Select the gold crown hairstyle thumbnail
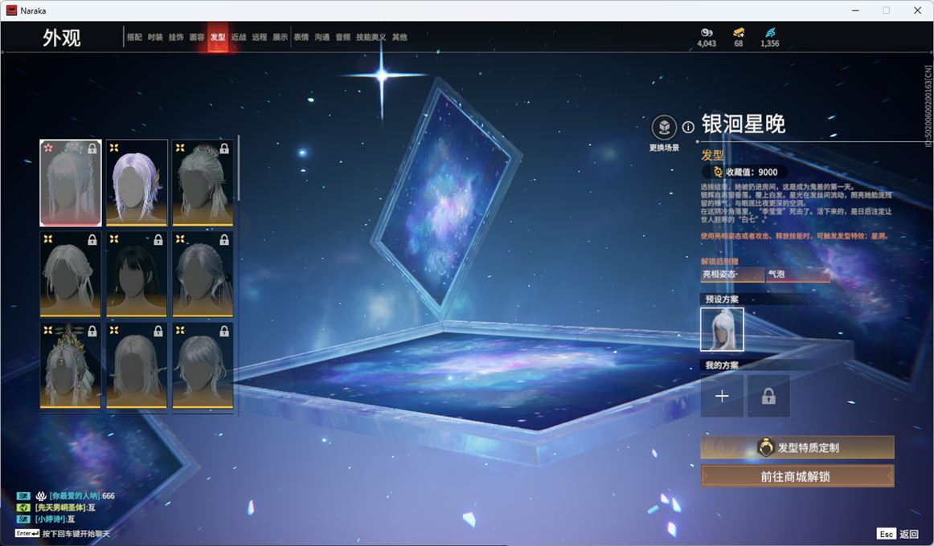The height and width of the screenshot is (546, 934). click(70, 366)
